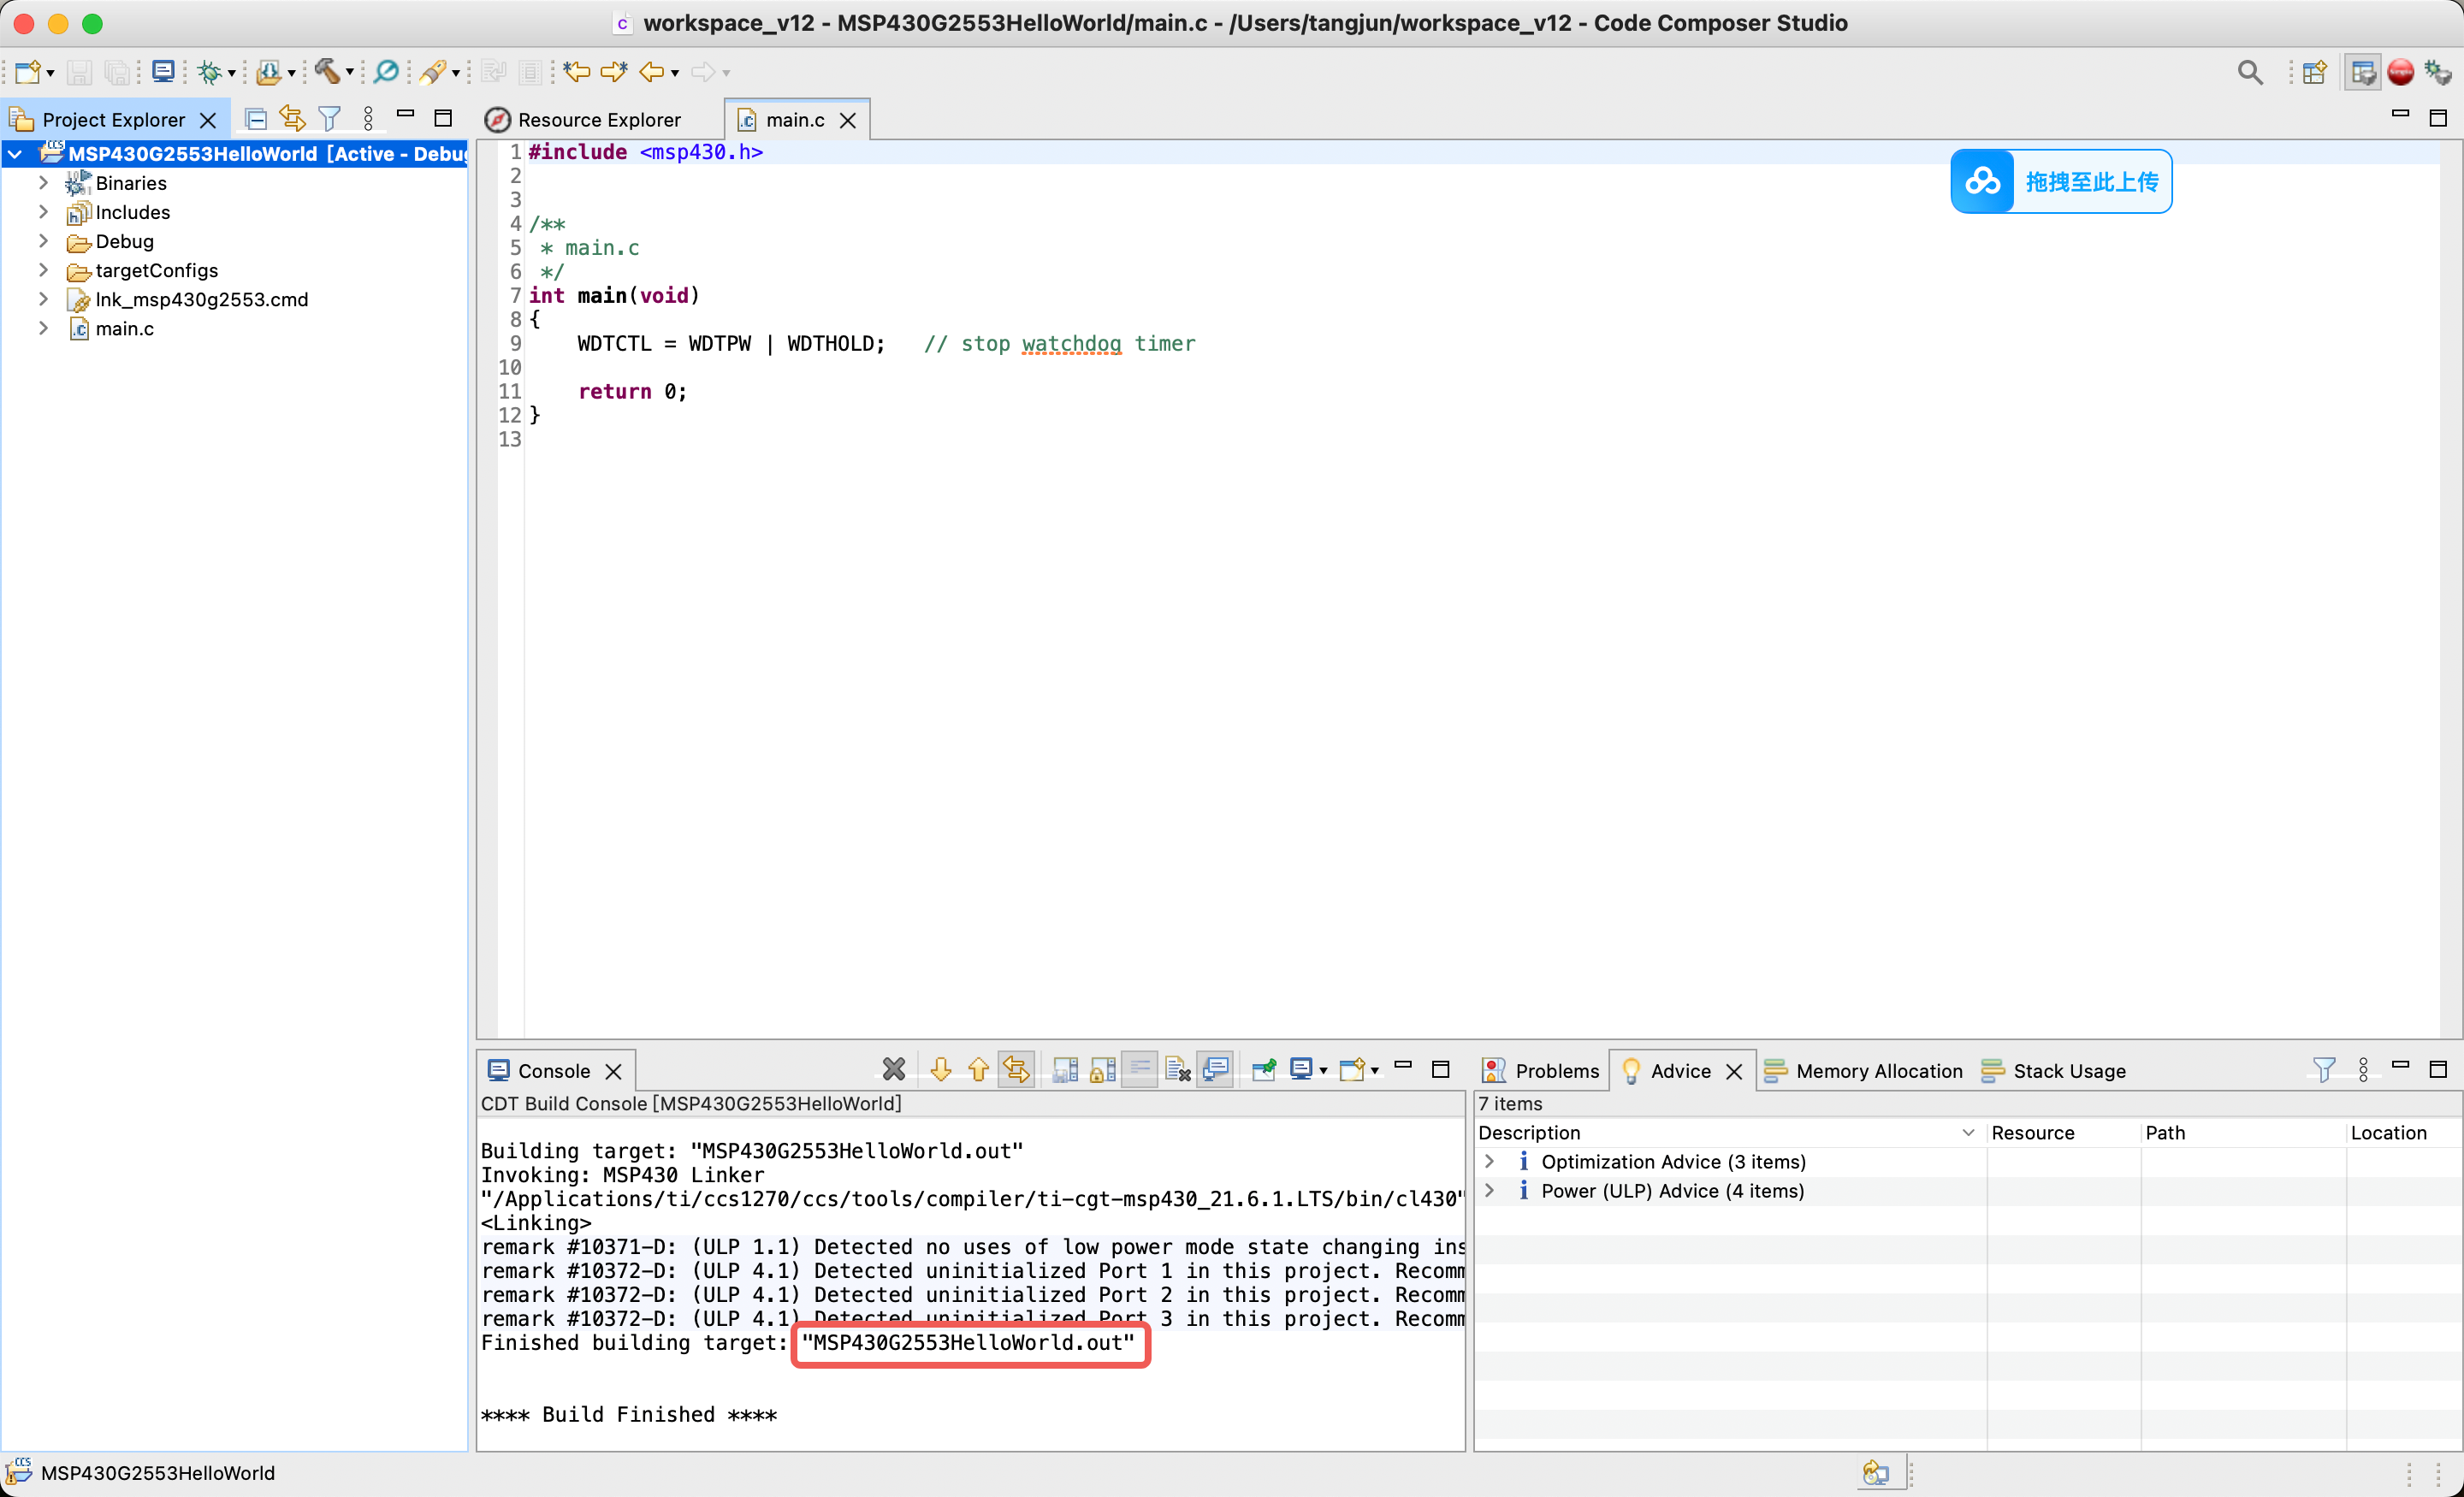
Task: Click the New wizard icon in main toolbar
Action: click(x=28, y=72)
